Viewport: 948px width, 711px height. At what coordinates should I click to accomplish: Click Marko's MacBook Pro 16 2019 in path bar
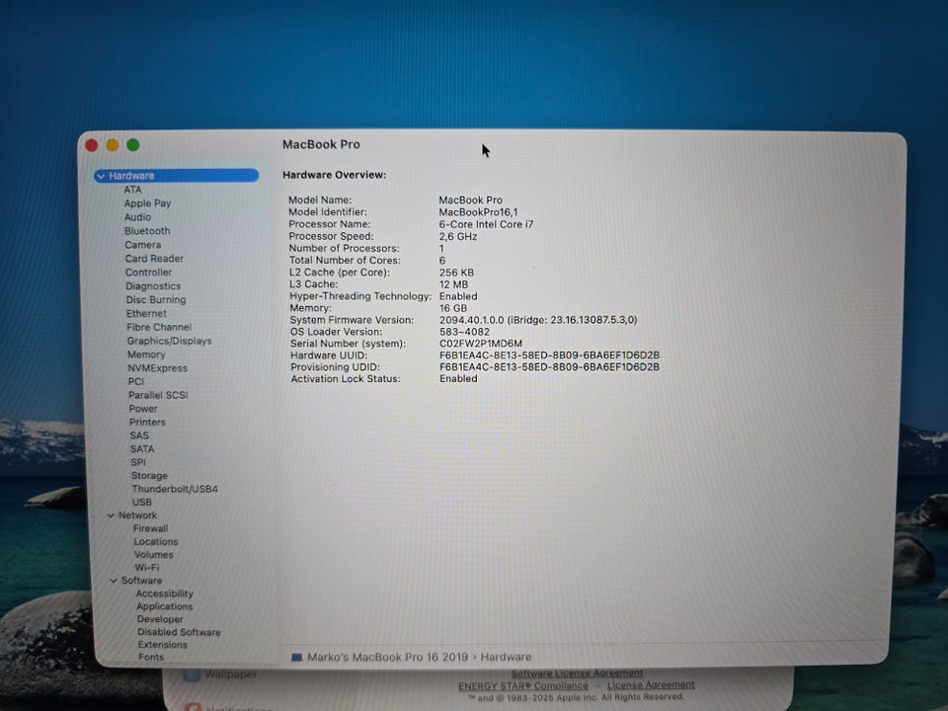(387, 658)
